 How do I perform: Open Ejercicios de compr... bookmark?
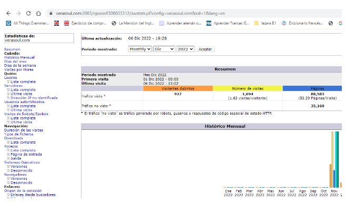pyautogui.click(x=85, y=23)
